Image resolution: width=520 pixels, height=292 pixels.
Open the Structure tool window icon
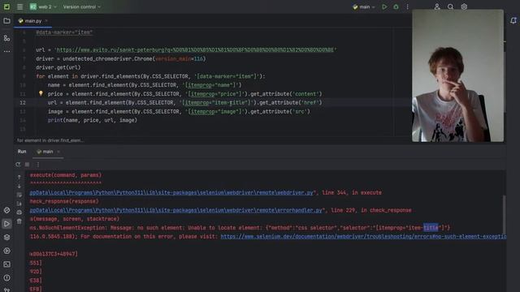[6, 38]
